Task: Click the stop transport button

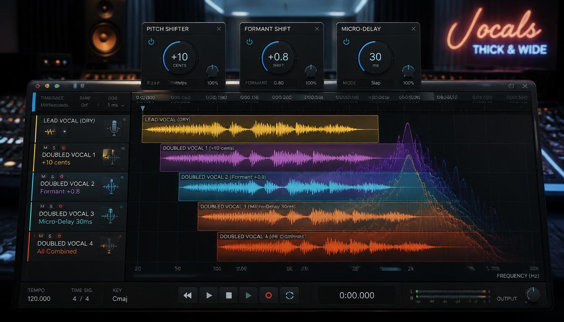Action: [x=229, y=296]
